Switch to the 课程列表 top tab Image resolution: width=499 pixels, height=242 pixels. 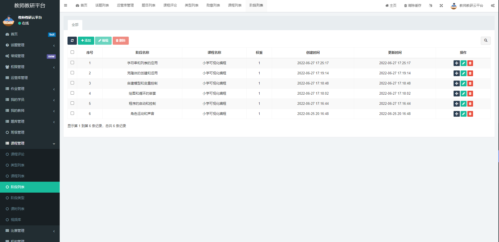pyautogui.click(x=235, y=5)
